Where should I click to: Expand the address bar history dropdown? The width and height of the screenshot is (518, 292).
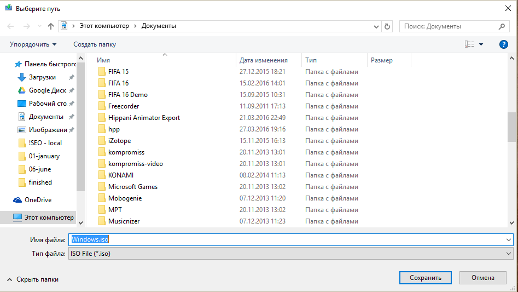pos(376,26)
